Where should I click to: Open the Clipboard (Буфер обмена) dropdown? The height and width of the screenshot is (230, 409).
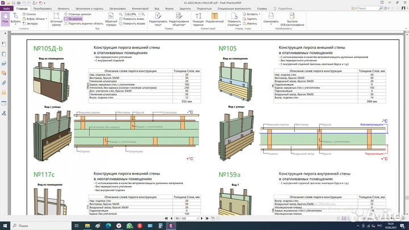click(x=35, y=19)
